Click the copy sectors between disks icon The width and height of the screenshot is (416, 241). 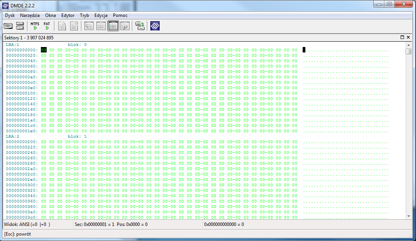[x=140, y=26]
